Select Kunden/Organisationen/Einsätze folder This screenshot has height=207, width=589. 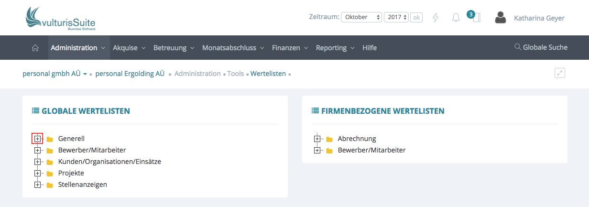point(109,162)
